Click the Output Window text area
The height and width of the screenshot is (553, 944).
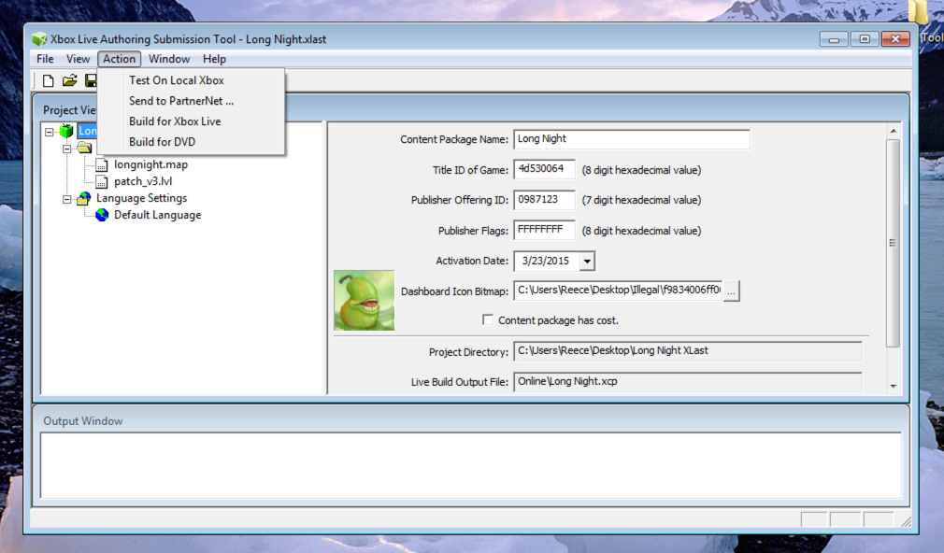coord(471,465)
